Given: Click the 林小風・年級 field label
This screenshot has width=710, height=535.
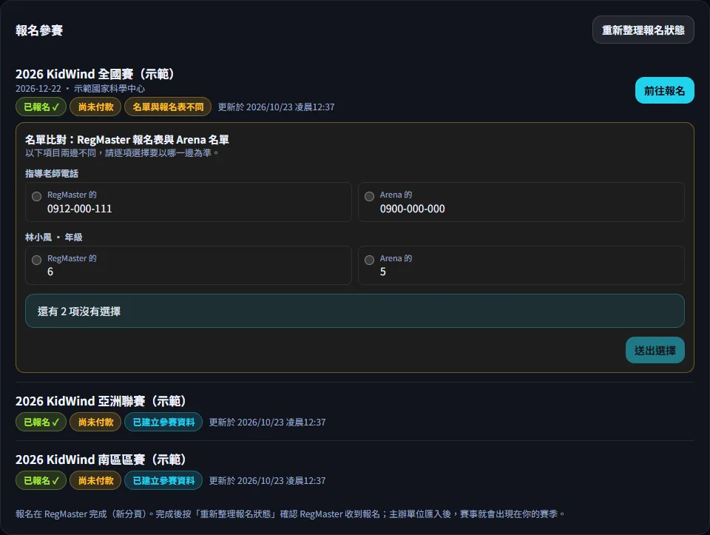Looking at the screenshot, I should (x=53, y=237).
